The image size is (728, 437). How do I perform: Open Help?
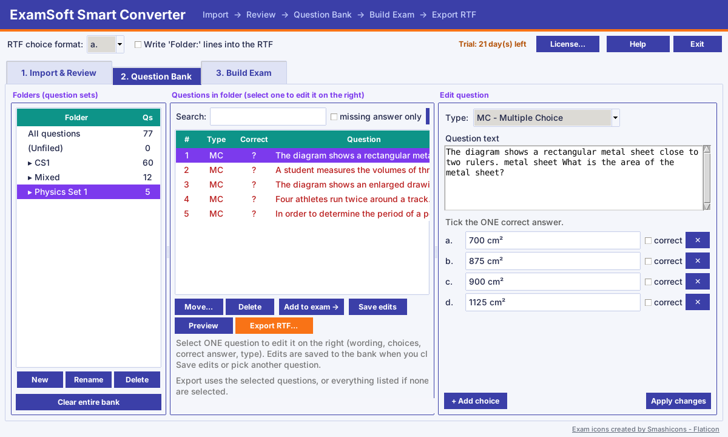[x=638, y=44]
